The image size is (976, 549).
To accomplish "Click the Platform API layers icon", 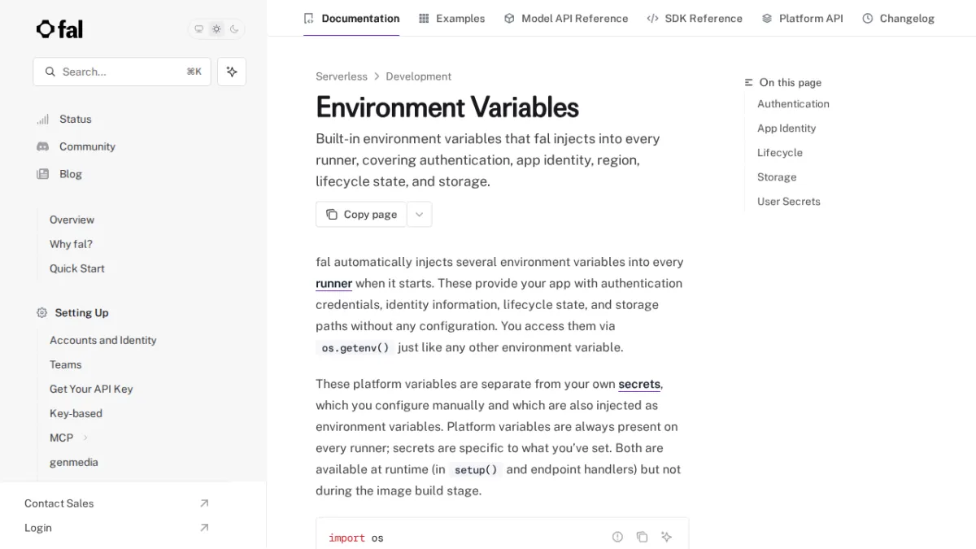I will [x=767, y=18].
